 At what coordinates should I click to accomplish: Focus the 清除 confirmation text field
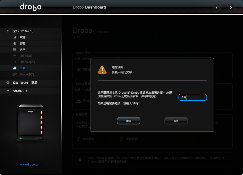pyautogui.click(x=193, y=97)
